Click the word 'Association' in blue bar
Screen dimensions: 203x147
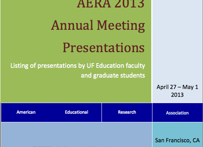[x=177, y=113]
